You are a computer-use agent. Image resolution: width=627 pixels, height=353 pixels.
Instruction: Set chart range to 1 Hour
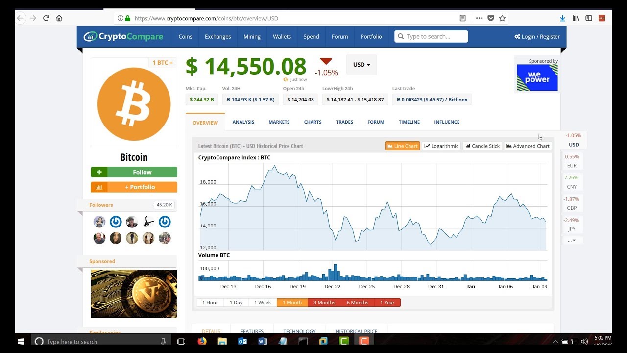[210, 303]
